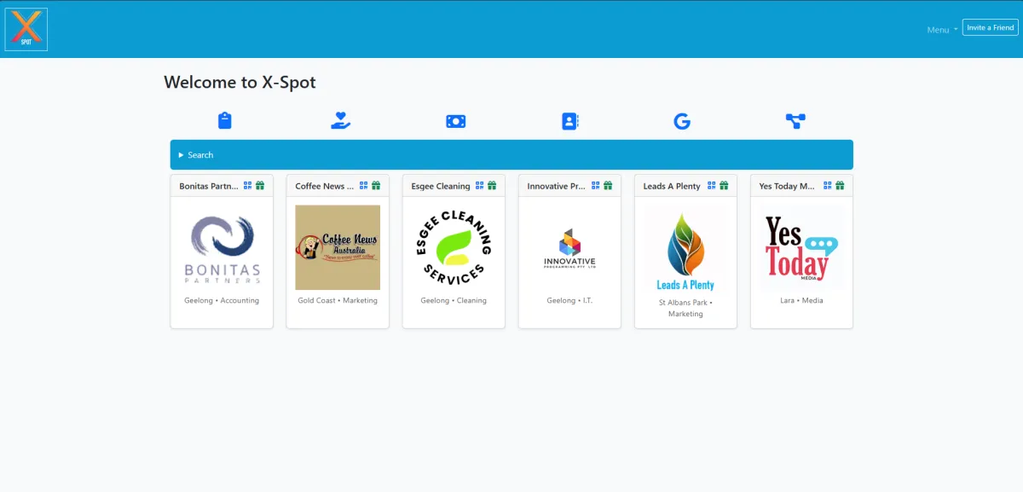Open the Leads A Plenty logo thumbnail
The height and width of the screenshot is (492, 1023).
(x=685, y=247)
